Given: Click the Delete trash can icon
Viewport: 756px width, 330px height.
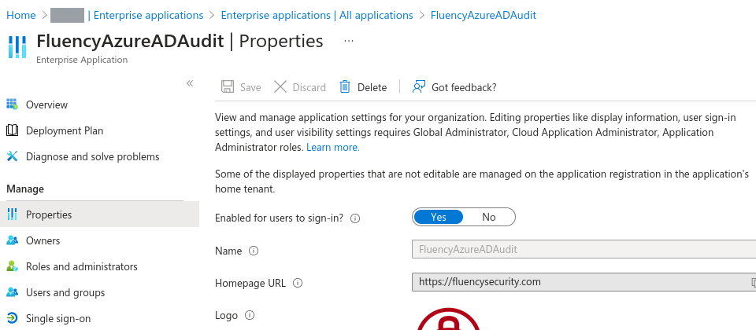Looking at the screenshot, I should point(345,86).
